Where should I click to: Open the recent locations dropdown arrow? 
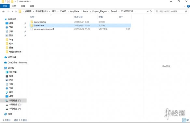12,11
